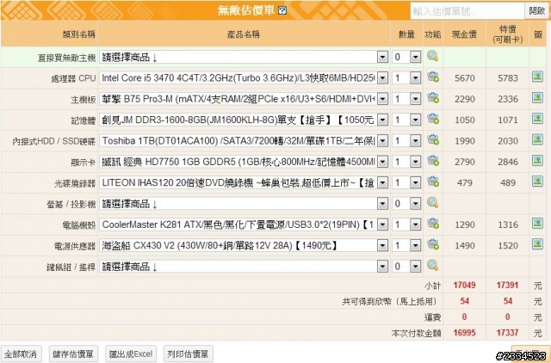Click the 本次付款金額 label
This screenshot has height=363, width=551.
[x=416, y=333]
